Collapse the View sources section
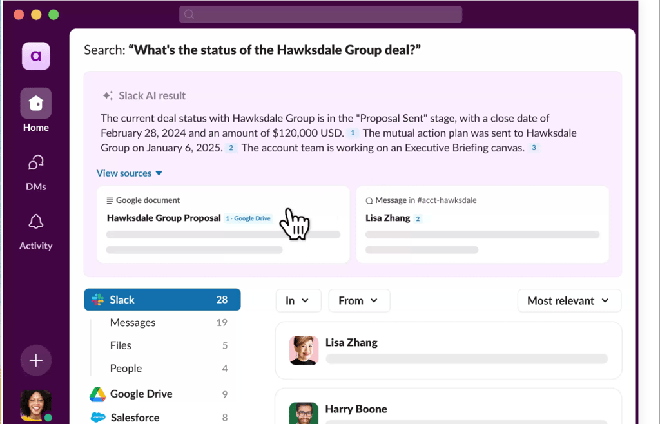Screen dimensions: 660x424 (x=129, y=173)
